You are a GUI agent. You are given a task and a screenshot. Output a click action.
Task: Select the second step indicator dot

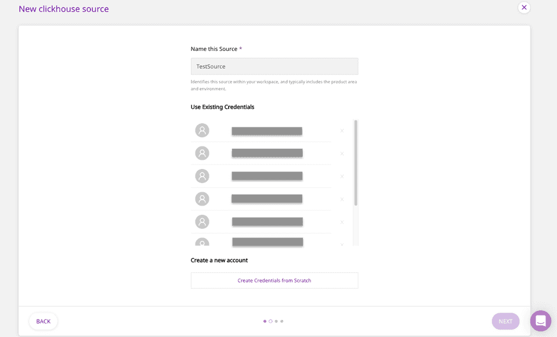[270, 321]
